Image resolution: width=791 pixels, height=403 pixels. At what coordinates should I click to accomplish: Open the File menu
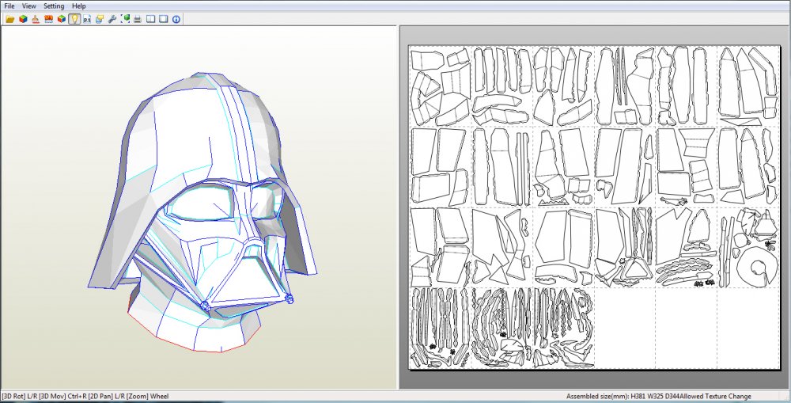[x=9, y=6]
